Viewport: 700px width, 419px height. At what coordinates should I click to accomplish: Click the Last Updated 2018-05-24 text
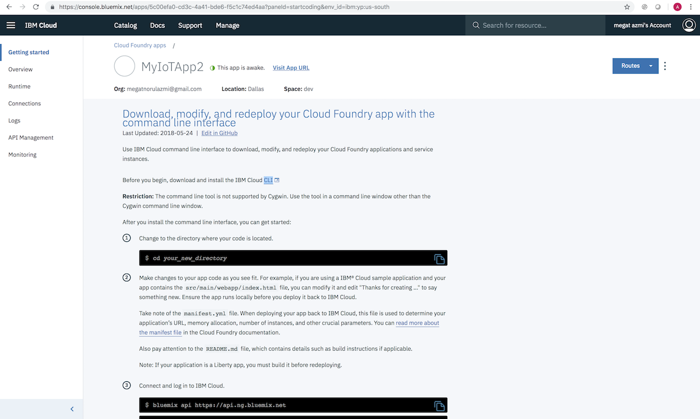(x=157, y=133)
